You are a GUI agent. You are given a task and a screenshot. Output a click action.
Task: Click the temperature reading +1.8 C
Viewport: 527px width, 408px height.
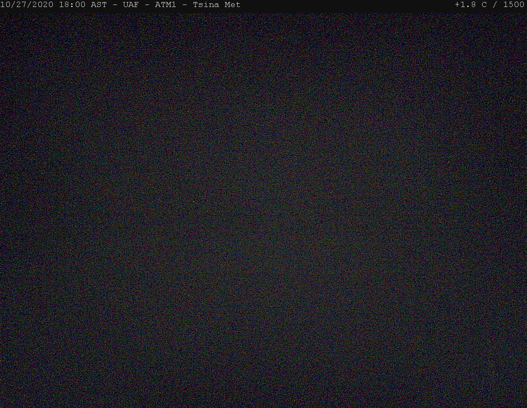pyautogui.click(x=471, y=5)
